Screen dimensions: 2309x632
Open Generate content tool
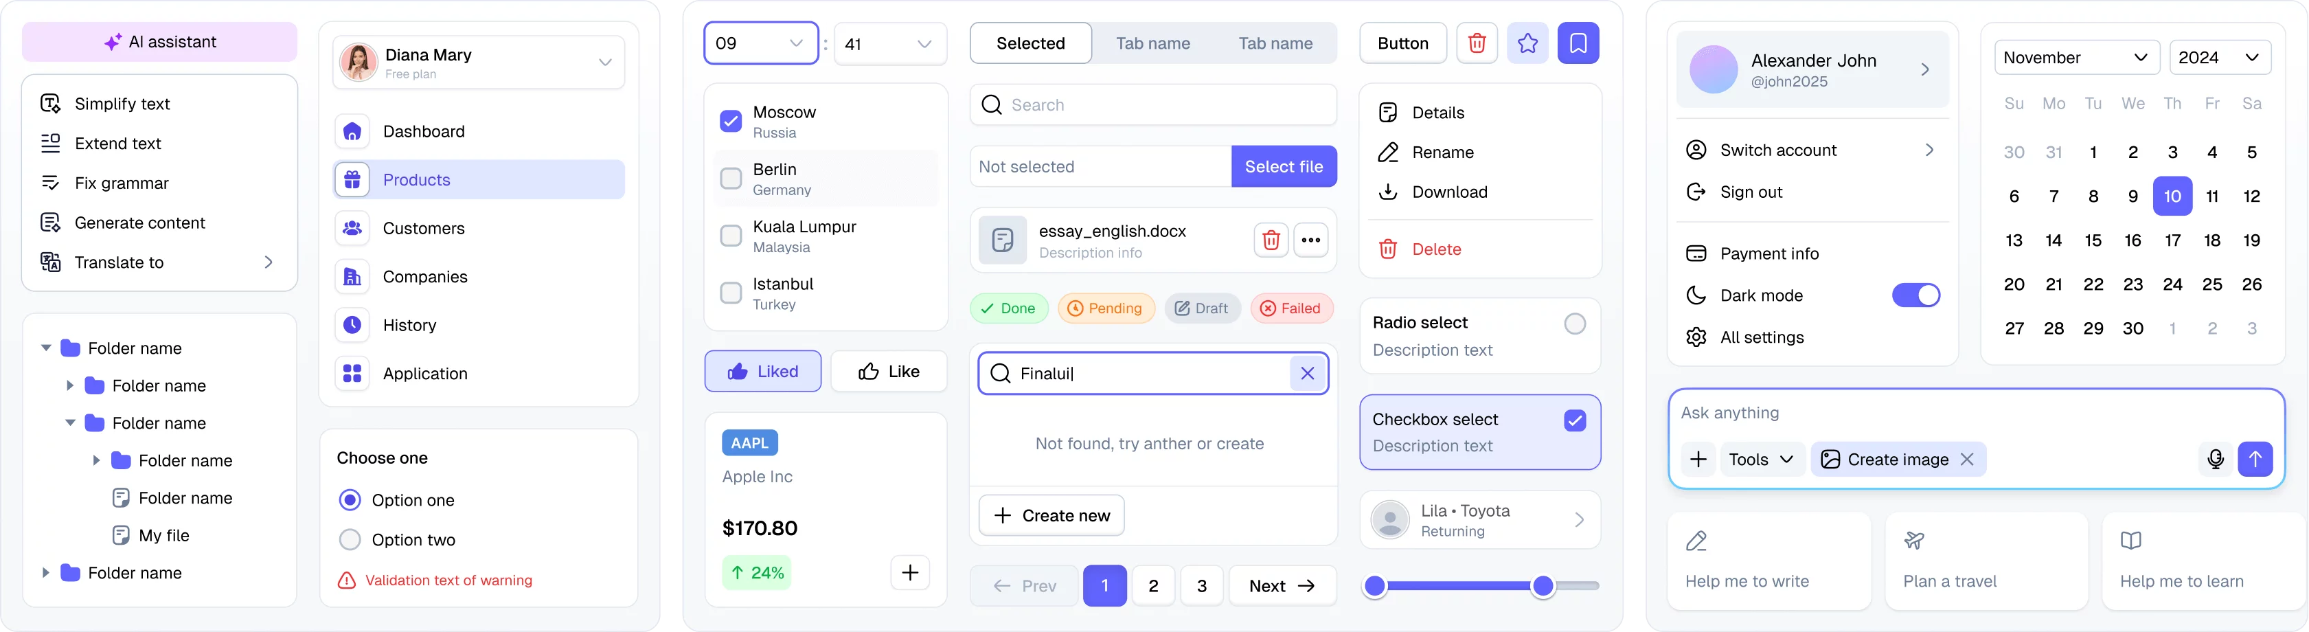point(140,223)
